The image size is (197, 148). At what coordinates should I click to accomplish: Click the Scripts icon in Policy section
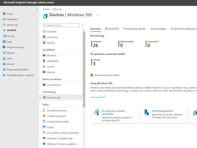44,127
